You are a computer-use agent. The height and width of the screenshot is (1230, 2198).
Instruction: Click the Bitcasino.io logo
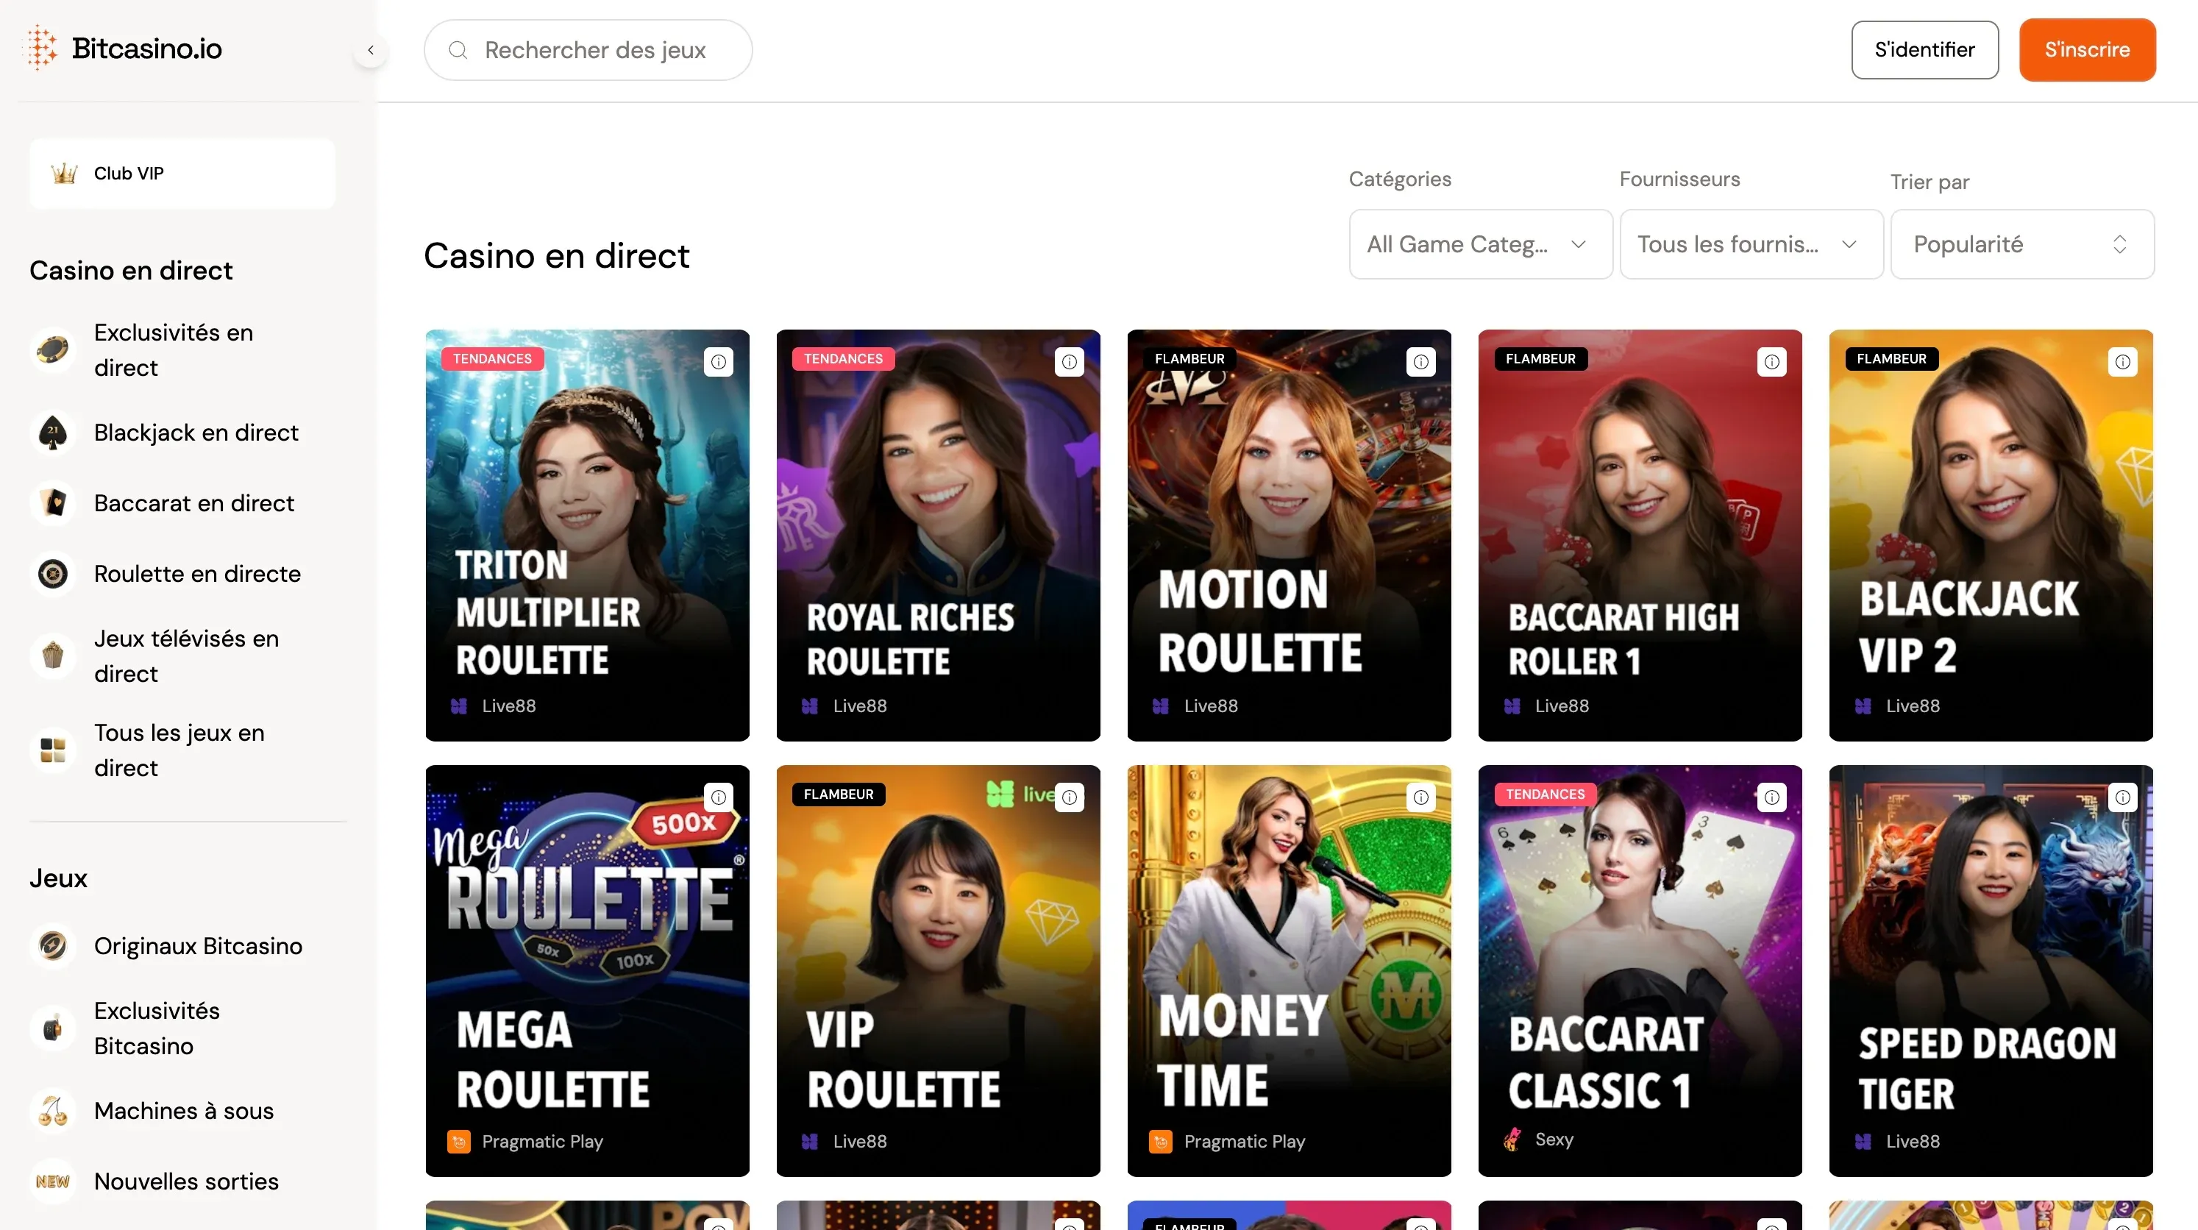tap(121, 48)
